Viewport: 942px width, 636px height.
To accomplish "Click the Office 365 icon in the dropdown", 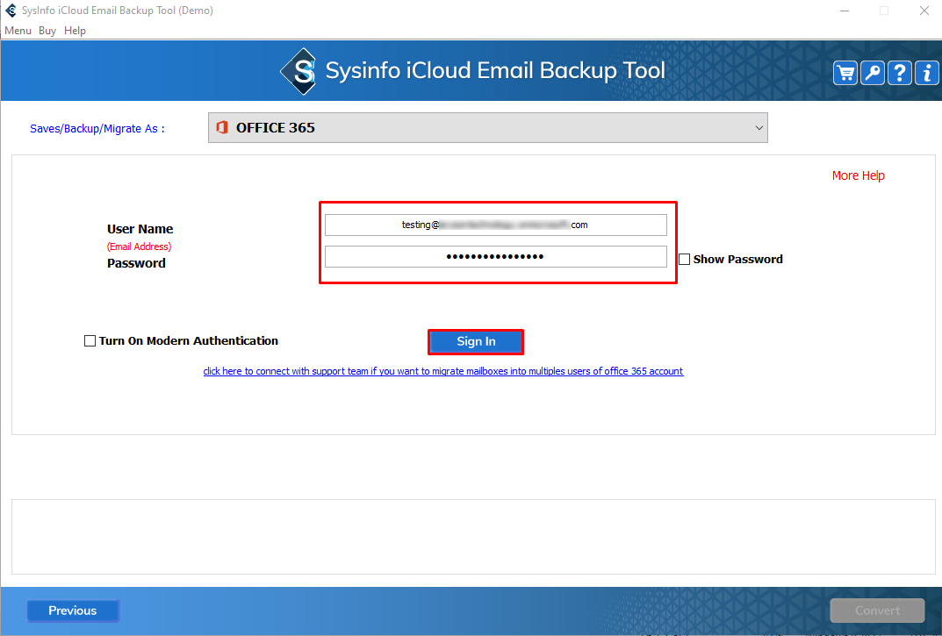I will coord(222,128).
